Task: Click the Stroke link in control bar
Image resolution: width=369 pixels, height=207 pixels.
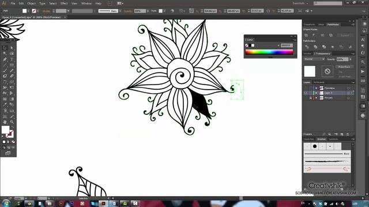Action: coord(46,11)
